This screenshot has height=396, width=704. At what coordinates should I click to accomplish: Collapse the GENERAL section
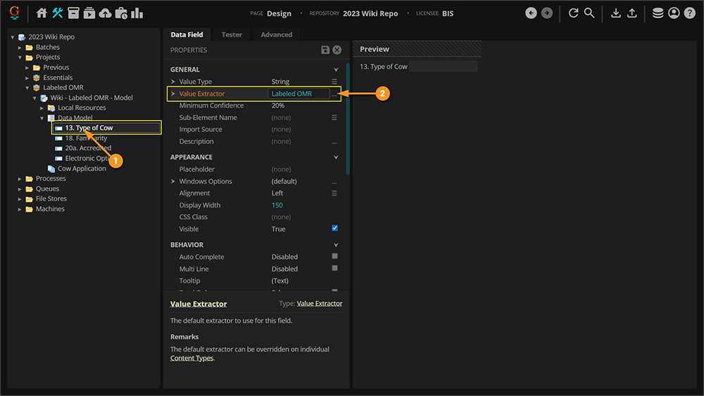pyautogui.click(x=336, y=70)
